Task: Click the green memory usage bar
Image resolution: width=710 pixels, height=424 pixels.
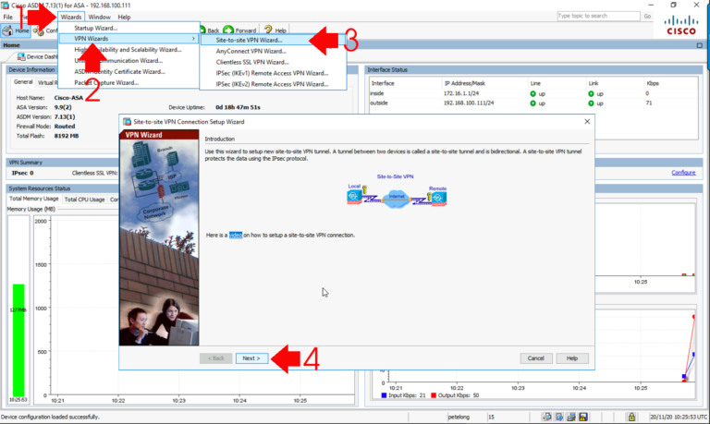Action: point(18,340)
